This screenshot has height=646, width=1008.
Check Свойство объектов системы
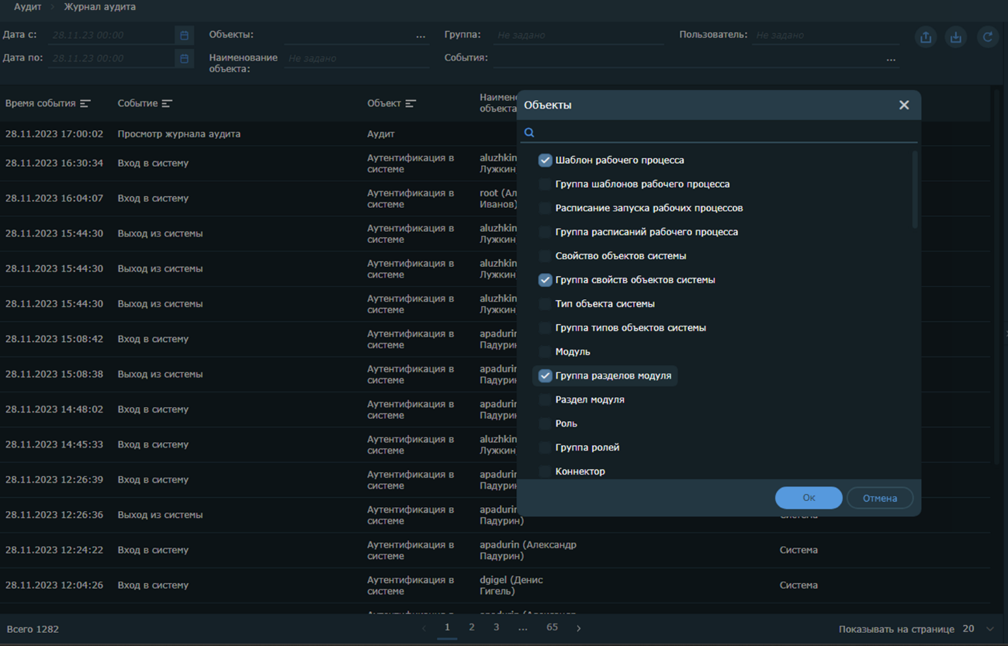coord(546,256)
